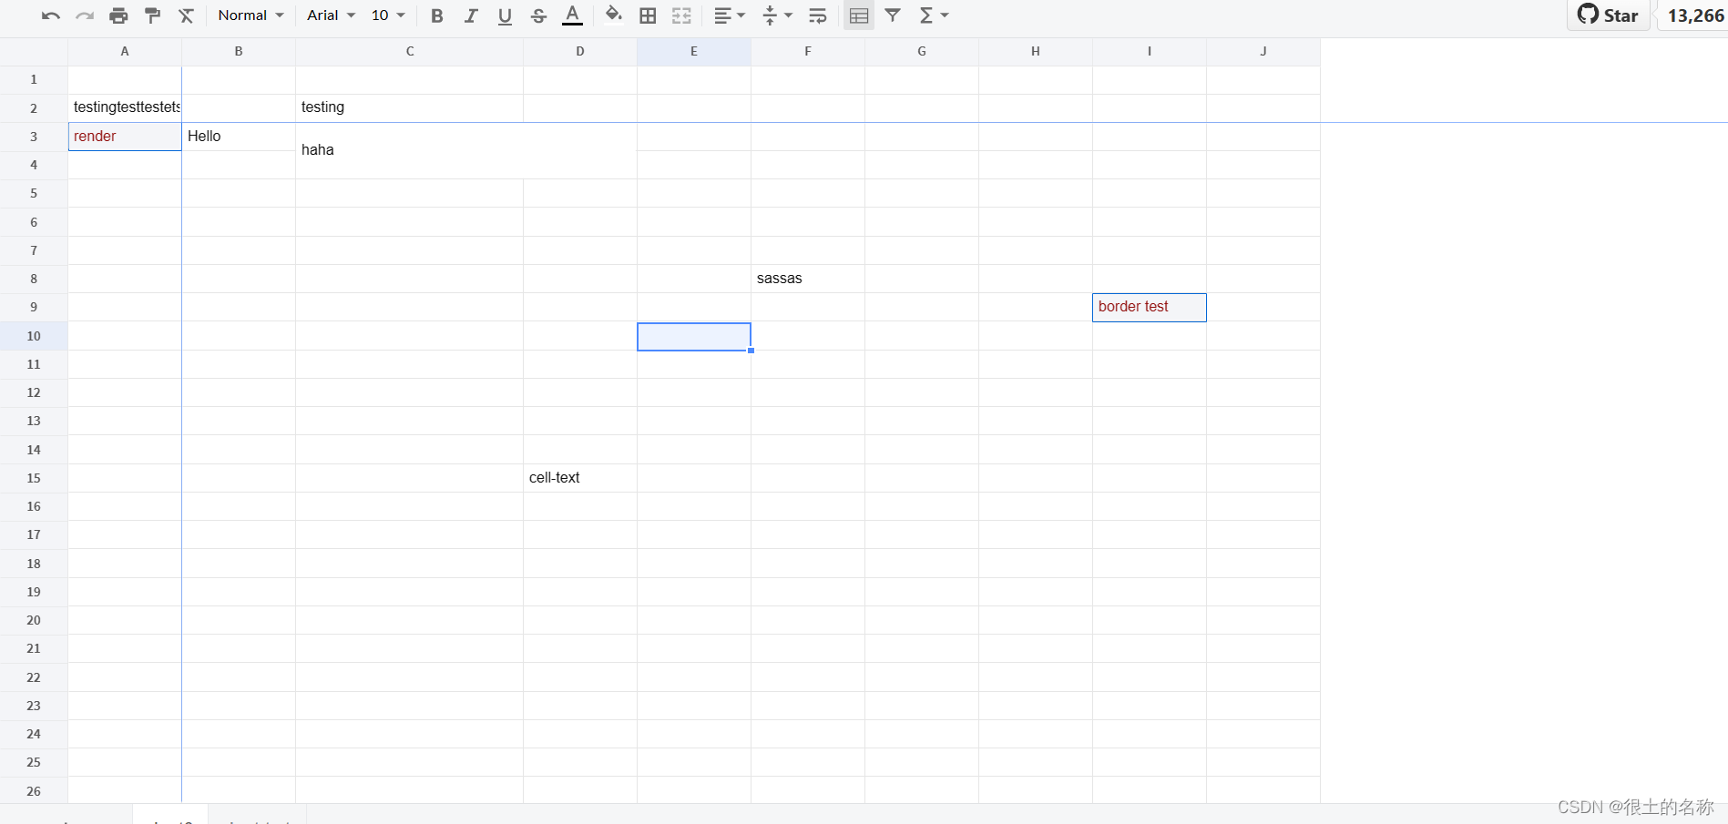Select column G header
The height and width of the screenshot is (824, 1728).
click(x=922, y=52)
